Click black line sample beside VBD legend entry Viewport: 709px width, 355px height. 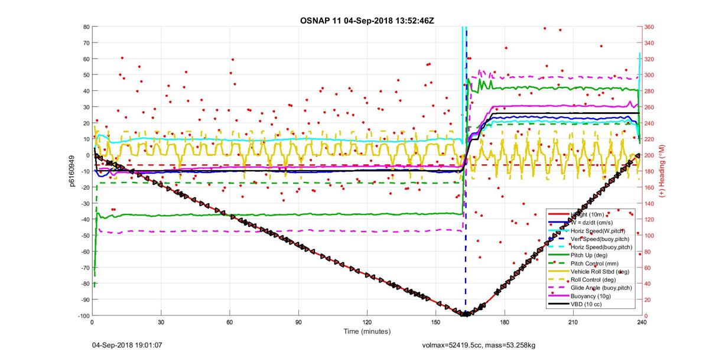[x=559, y=302]
